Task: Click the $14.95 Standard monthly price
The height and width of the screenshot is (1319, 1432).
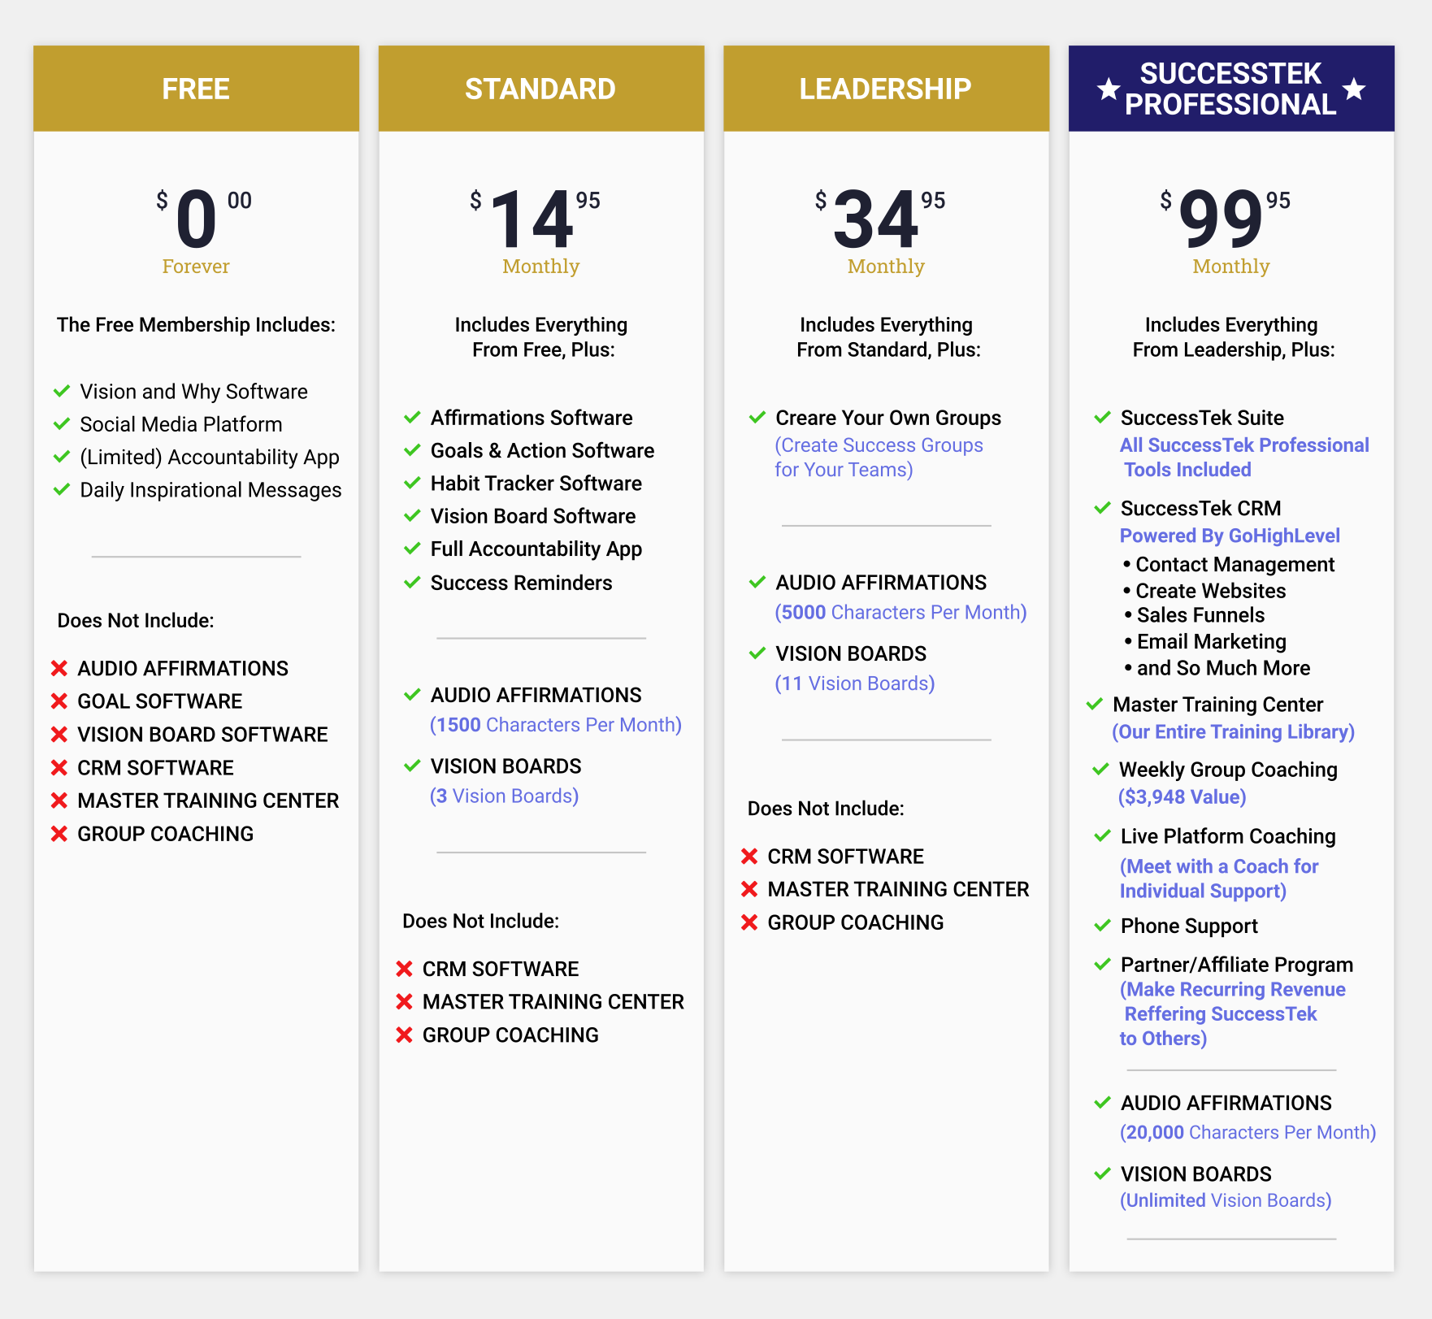Action: point(534,219)
